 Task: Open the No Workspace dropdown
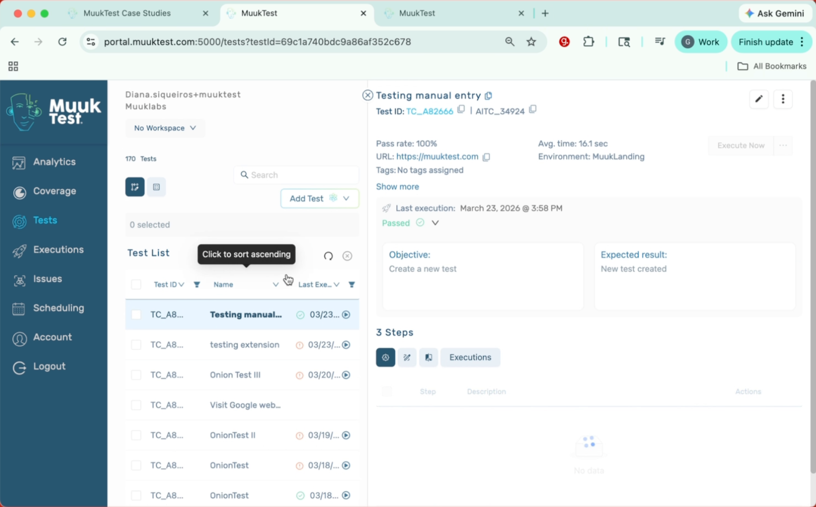pyautogui.click(x=165, y=128)
